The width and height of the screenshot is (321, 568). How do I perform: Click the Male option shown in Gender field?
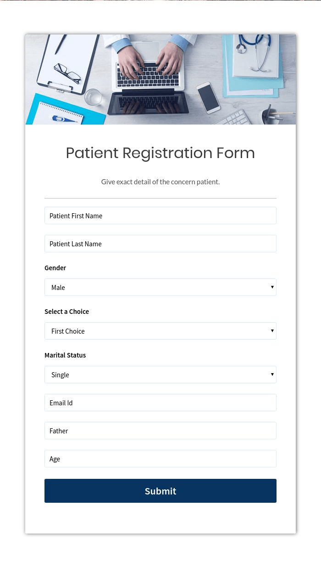[58, 287]
